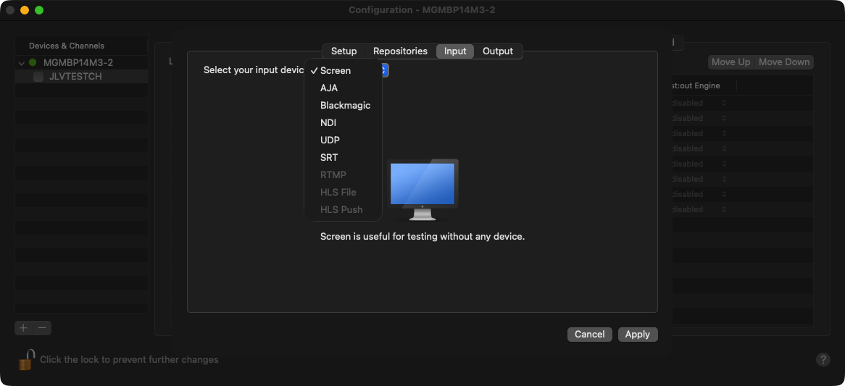Remove the selected item with the minus button
This screenshot has width=845, height=386.
tap(42, 328)
